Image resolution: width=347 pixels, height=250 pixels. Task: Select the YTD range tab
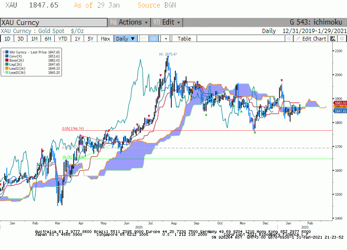63,39
